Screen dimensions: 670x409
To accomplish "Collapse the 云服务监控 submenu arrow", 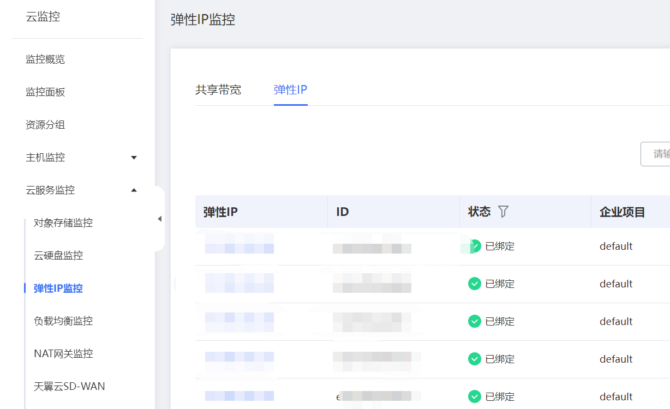I will pos(134,190).
